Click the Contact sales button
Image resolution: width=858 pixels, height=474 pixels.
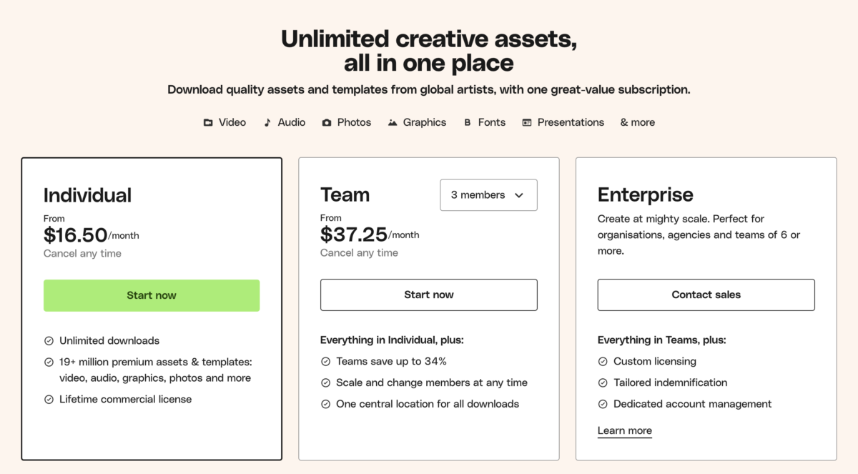(706, 295)
